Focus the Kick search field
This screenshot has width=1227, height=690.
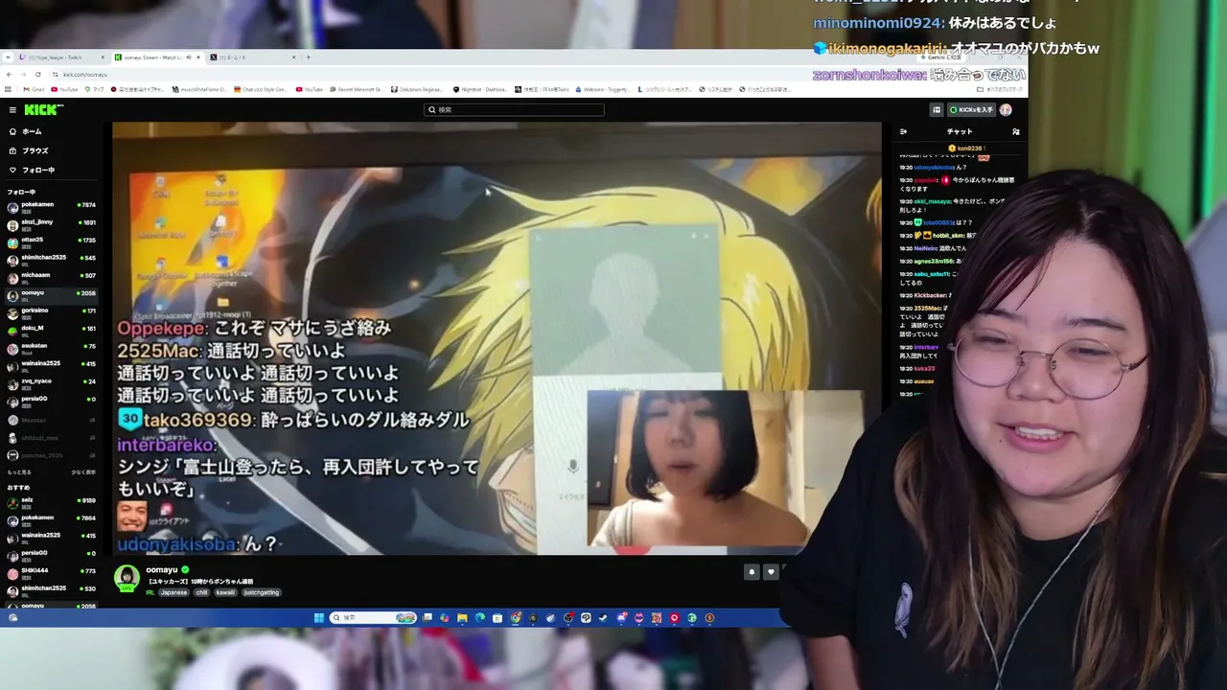514,110
